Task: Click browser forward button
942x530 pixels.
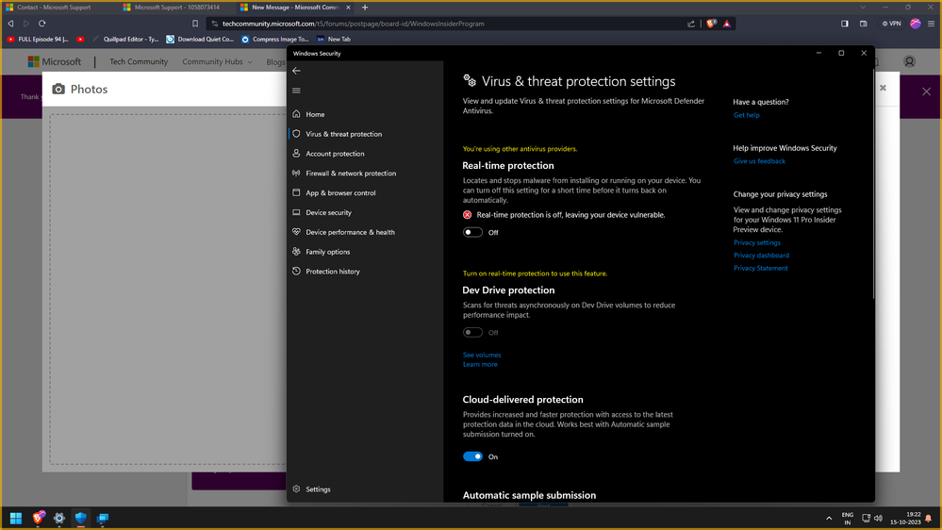Action: [25, 24]
